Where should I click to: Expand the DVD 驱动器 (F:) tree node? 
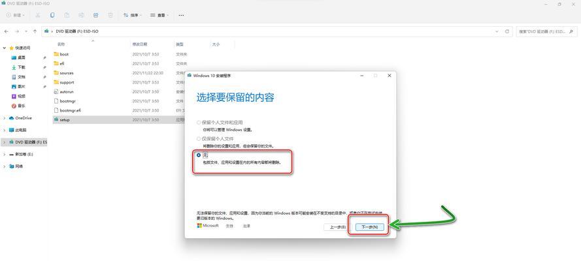(x=5, y=142)
